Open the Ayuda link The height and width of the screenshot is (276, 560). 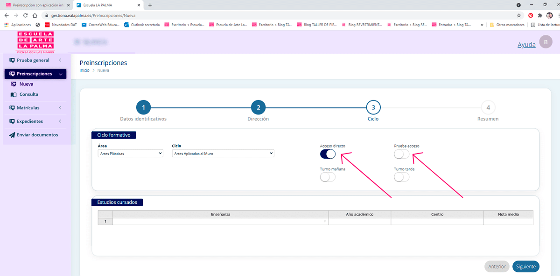click(x=526, y=45)
